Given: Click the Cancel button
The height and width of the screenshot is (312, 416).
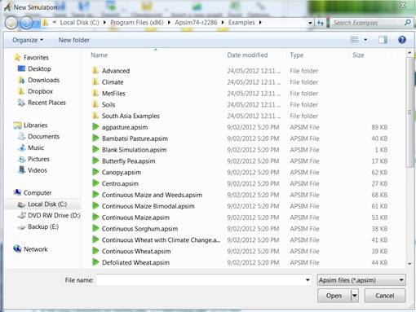Looking at the screenshot, I should click(385, 296).
